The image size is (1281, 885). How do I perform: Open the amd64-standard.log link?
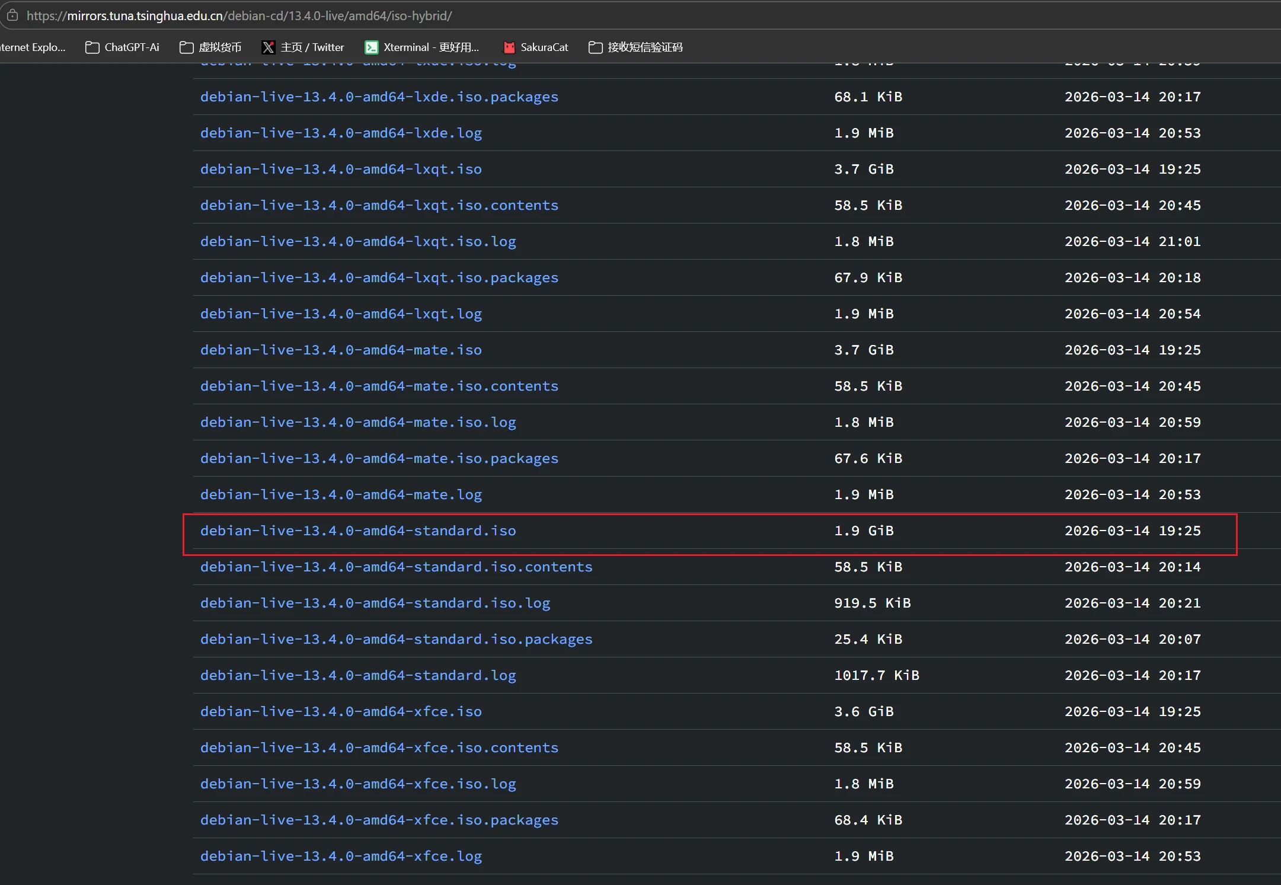click(358, 675)
